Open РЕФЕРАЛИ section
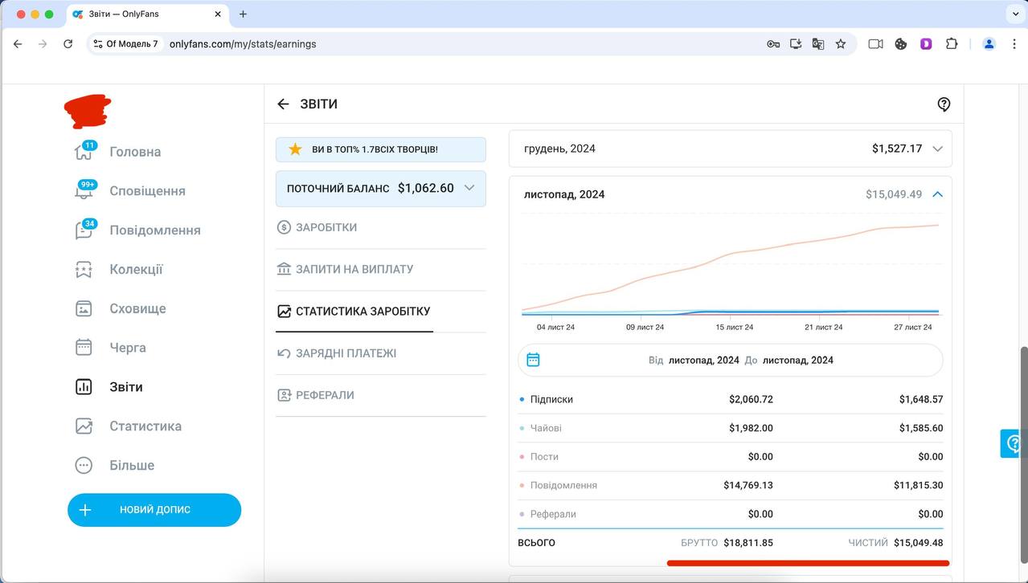 [x=381, y=395]
